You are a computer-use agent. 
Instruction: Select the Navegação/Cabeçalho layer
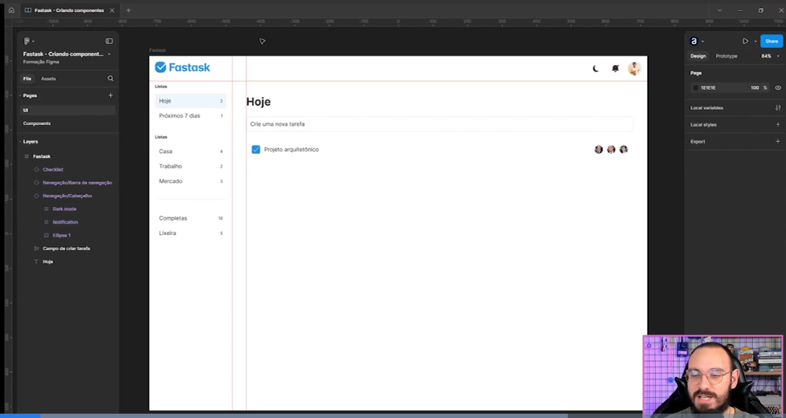click(x=67, y=196)
